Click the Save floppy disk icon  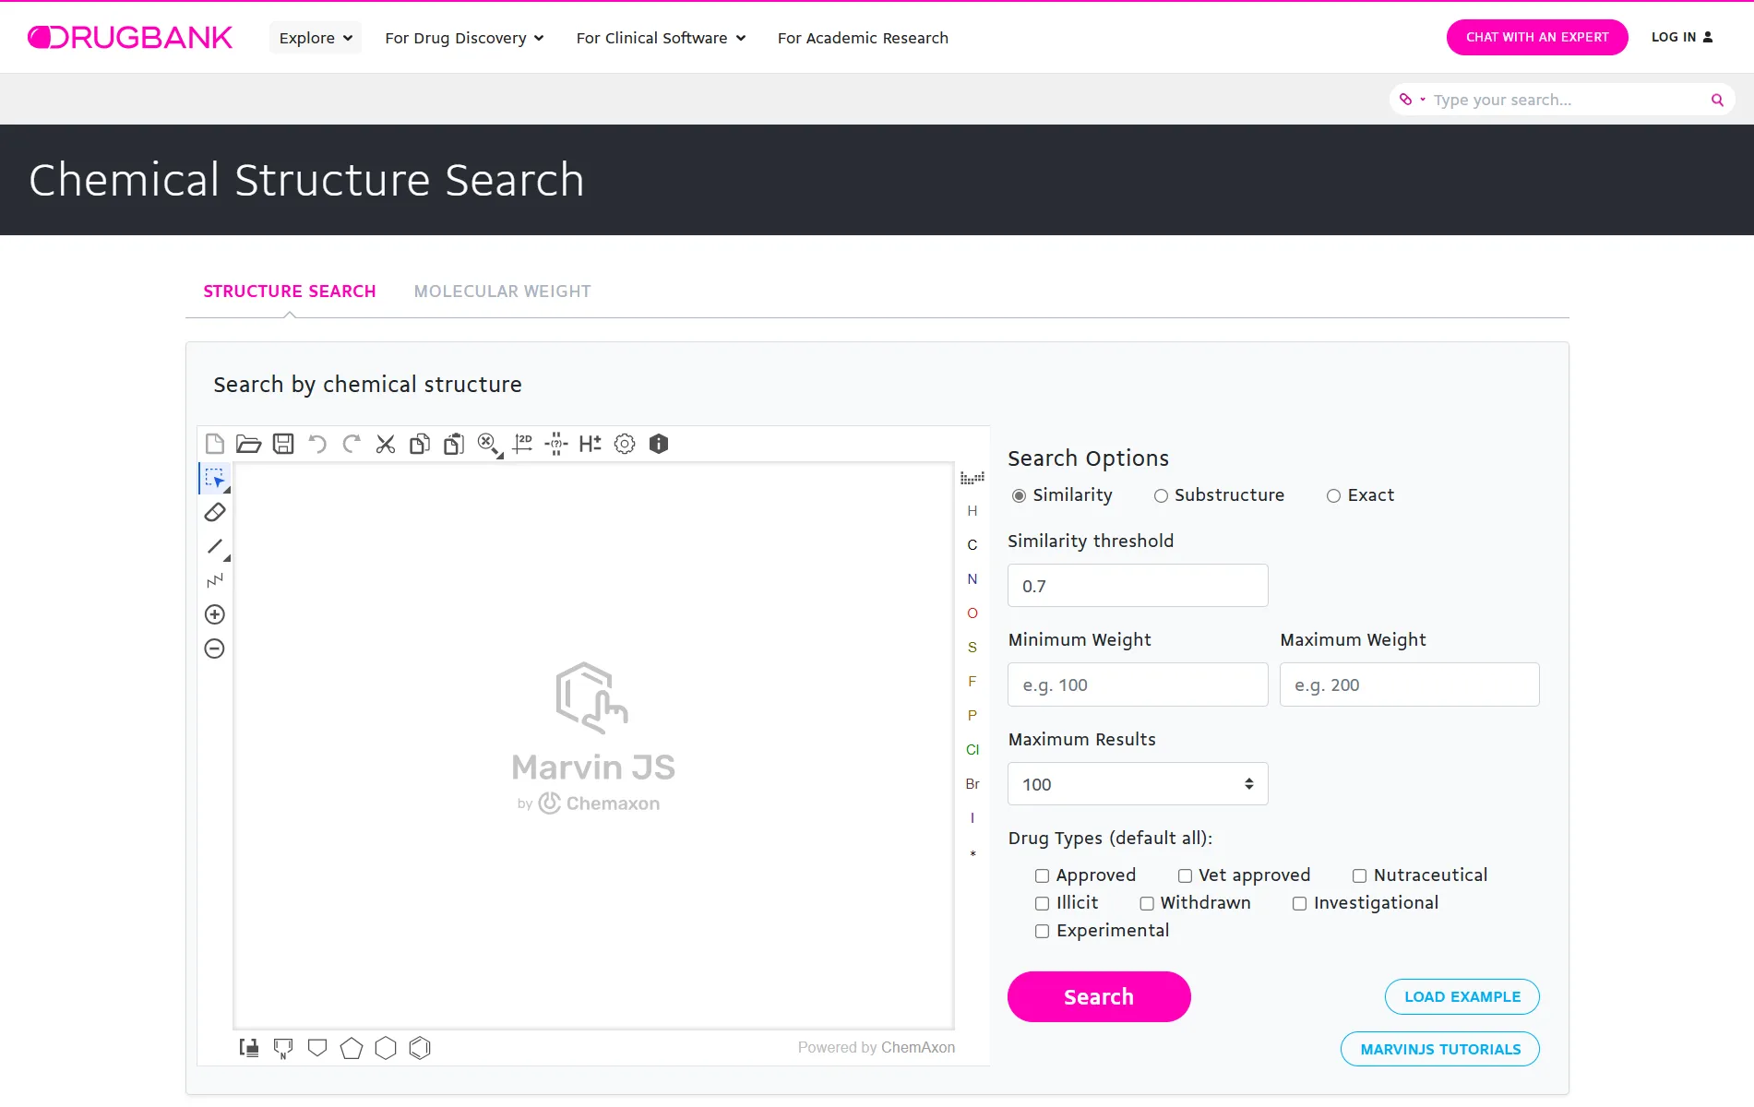(x=283, y=444)
